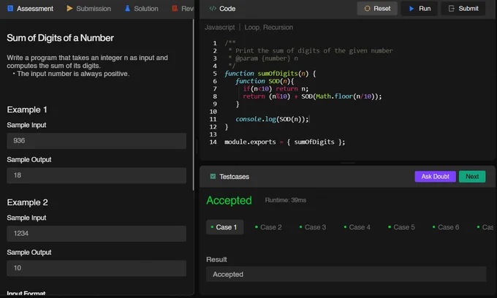497x298 pixels.
Task: Click the 'Loop, Recursion' tag text
Action: pyautogui.click(x=269, y=27)
